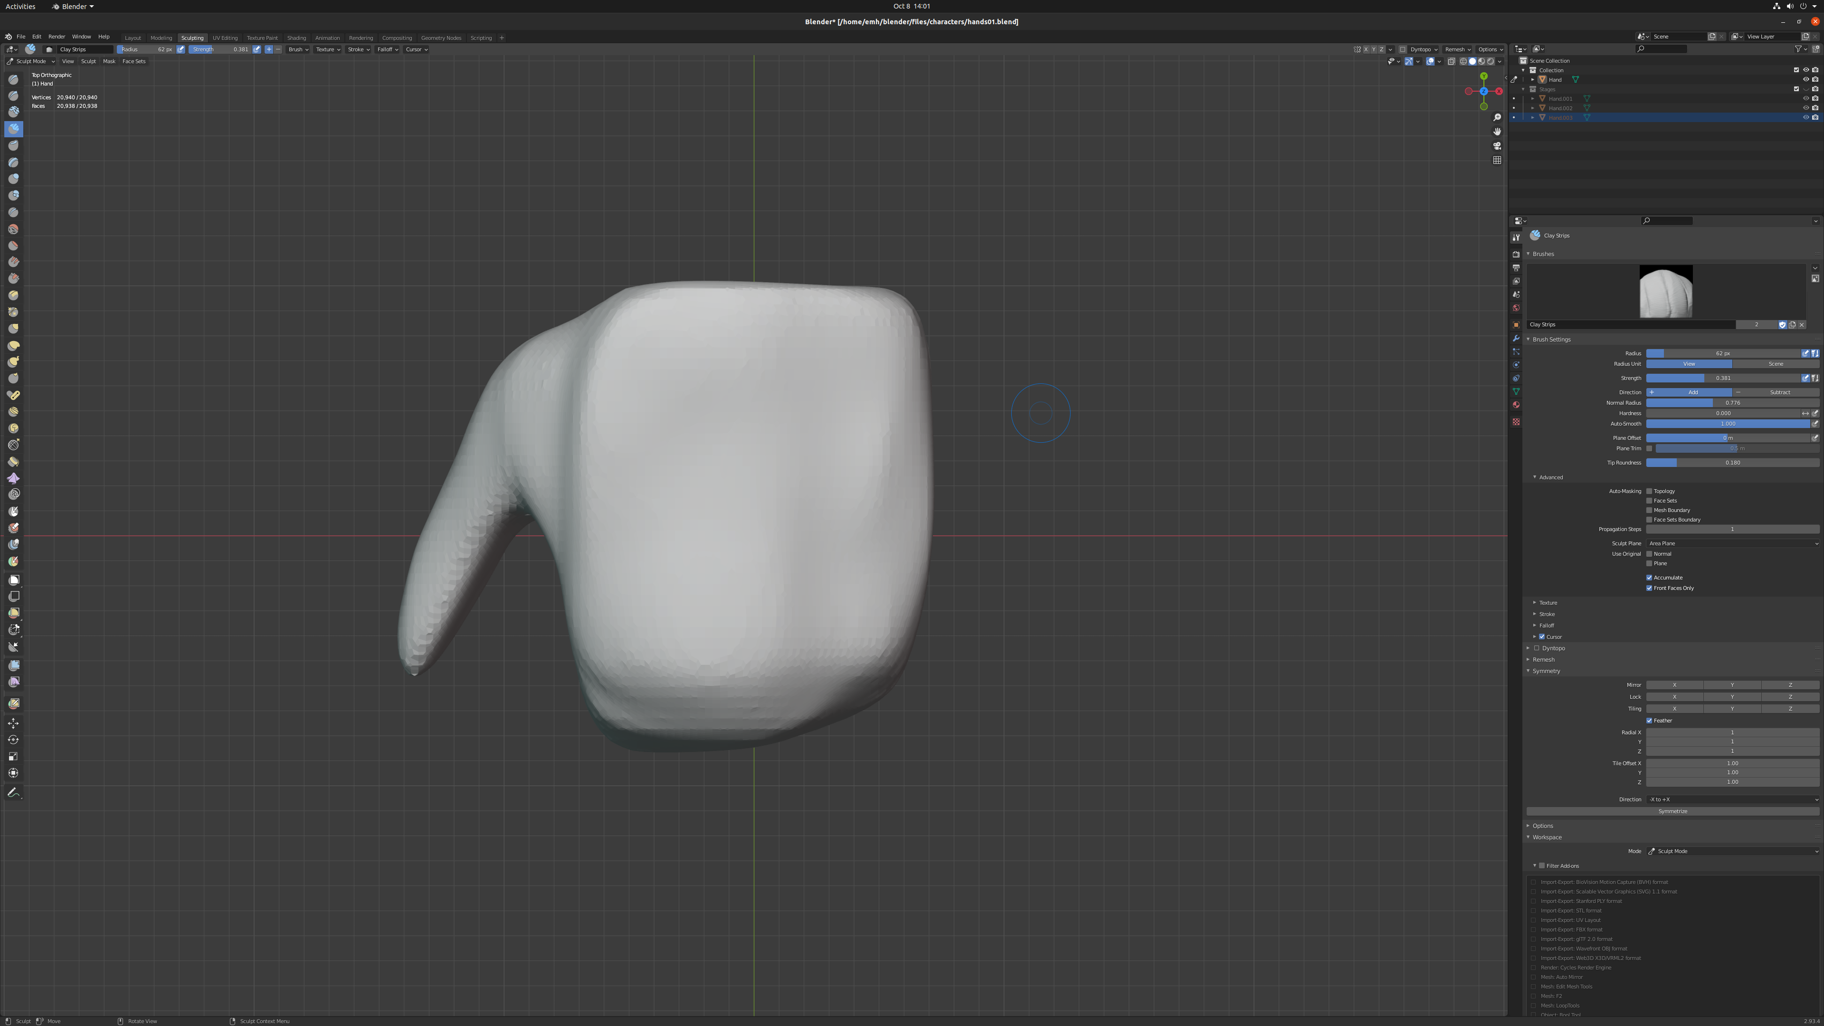Toggle the Feather symmetry checkbox

[1649, 721]
